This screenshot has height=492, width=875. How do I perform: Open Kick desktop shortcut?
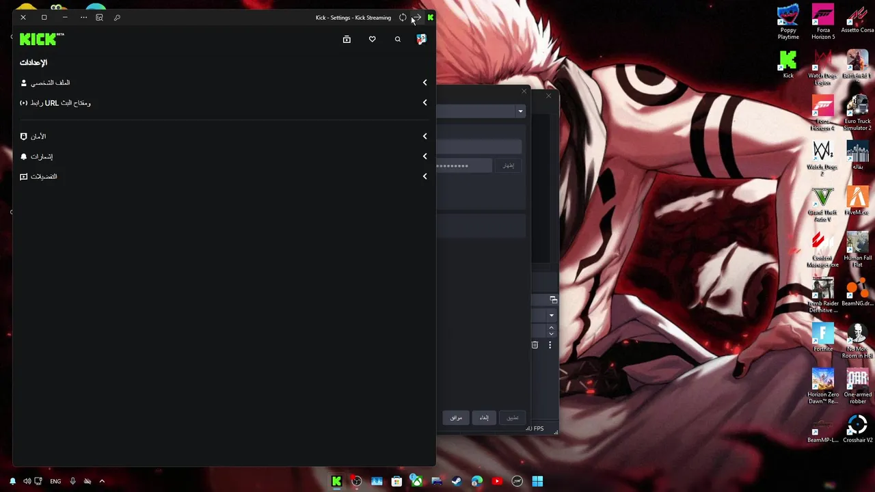click(x=788, y=65)
